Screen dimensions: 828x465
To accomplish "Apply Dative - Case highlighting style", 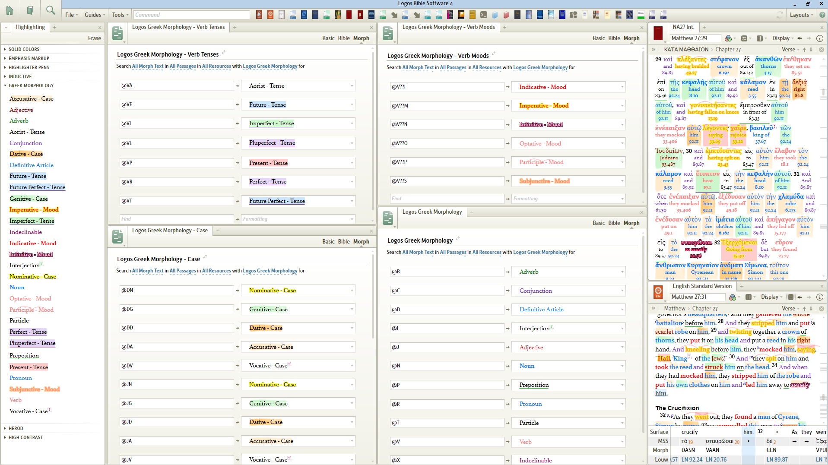I will tap(26, 154).
